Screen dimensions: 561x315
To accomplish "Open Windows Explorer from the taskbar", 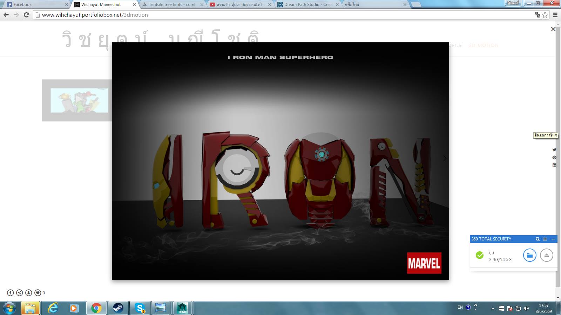I will tap(30, 308).
